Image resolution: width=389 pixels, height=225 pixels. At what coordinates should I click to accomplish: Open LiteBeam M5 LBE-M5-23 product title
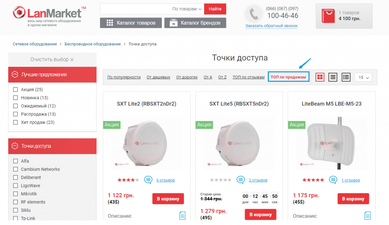(331, 104)
